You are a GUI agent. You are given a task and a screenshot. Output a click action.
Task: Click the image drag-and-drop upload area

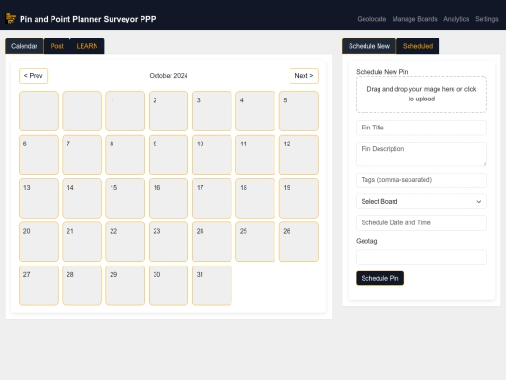(422, 94)
